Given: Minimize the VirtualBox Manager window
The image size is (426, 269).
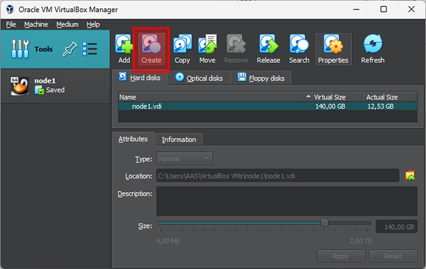Looking at the screenshot, I should coord(356,9).
